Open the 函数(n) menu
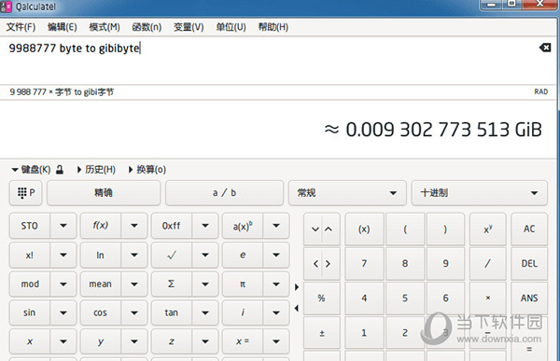 147,27
